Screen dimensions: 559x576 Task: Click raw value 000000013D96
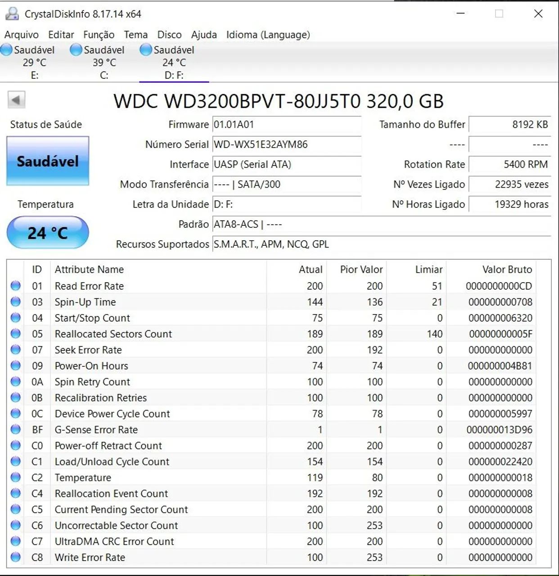point(500,430)
